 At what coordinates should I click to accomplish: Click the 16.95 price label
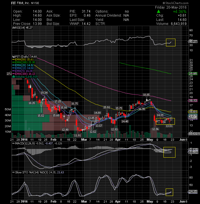click(x=142, y=109)
